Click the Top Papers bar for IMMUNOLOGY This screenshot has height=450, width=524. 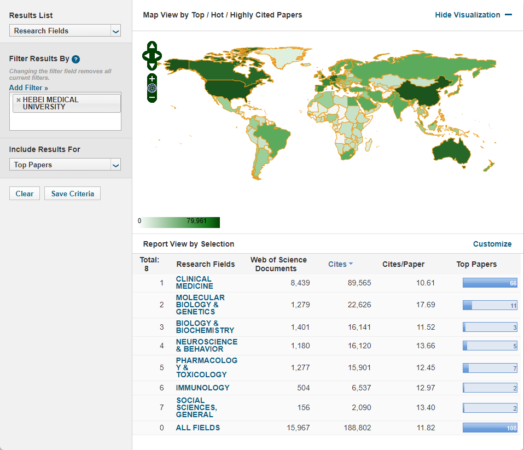tap(490, 388)
